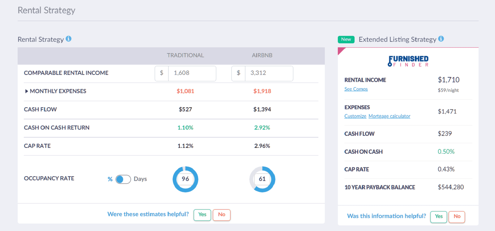Expand the Monthly Expenses row

tap(27, 91)
